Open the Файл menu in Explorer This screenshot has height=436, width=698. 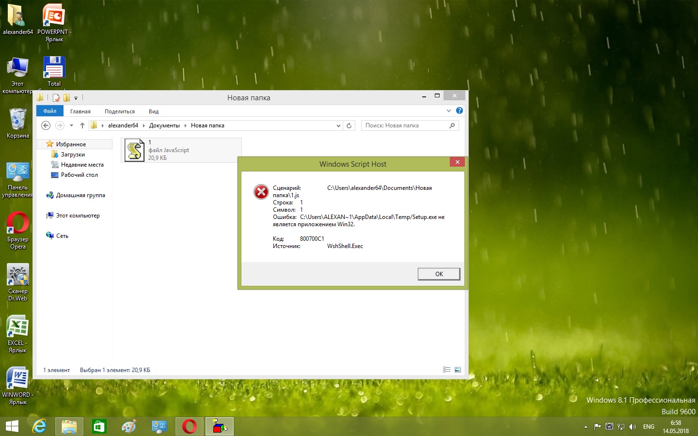click(50, 111)
